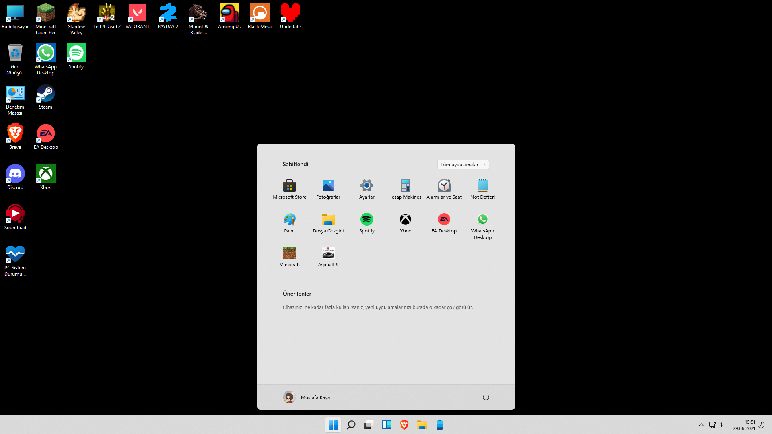Viewport: 772px width, 434px height.
Task: Open Dosya Gezgini in Start menu
Action: pyautogui.click(x=328, y=223)
